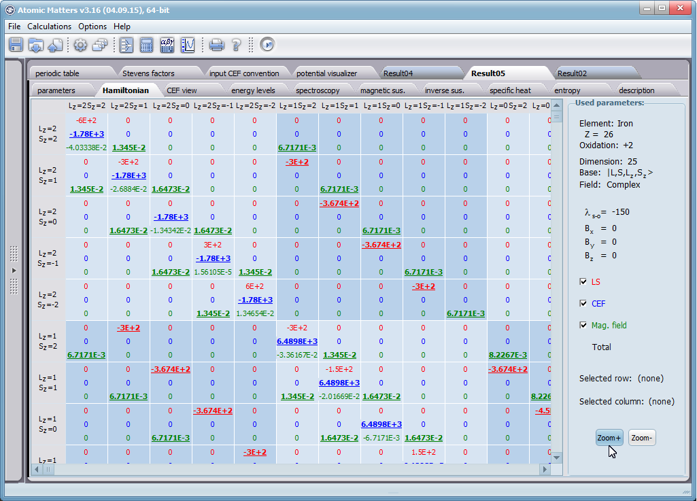Click the alpha-beta-gamma calculator icon
The height and width of the screenshot is (501, 697).
coord(167,45)
